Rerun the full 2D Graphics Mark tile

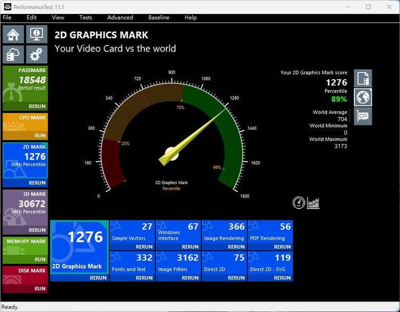(98, 278)
